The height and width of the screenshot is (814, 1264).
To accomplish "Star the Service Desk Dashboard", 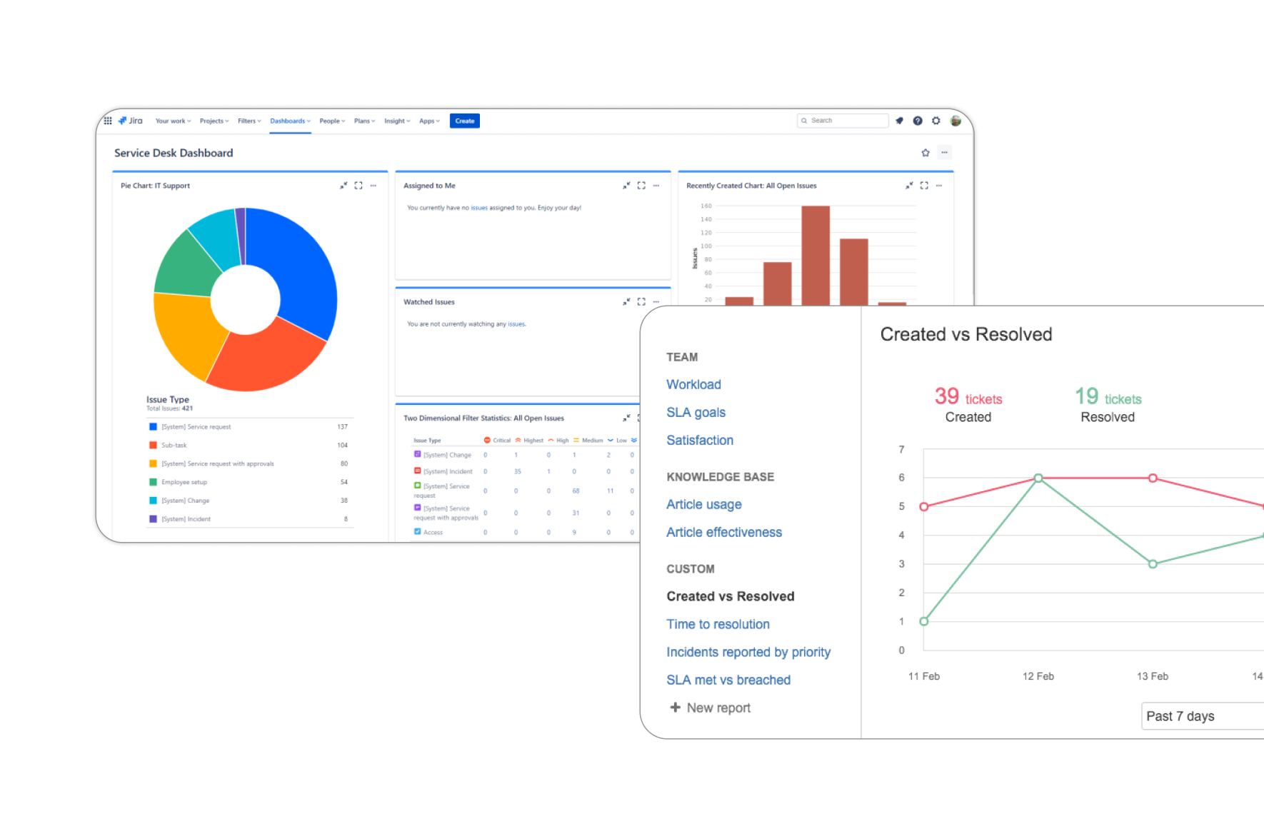I will tap(926, 153).
